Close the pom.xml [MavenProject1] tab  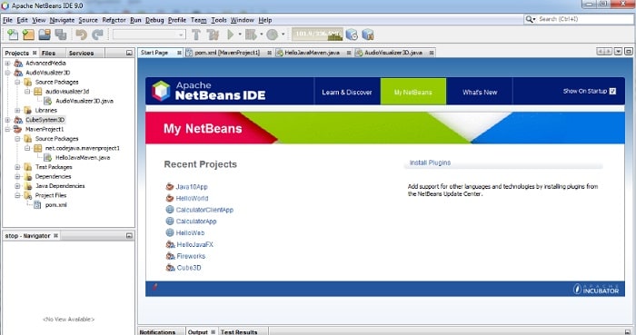coord(269,53)
